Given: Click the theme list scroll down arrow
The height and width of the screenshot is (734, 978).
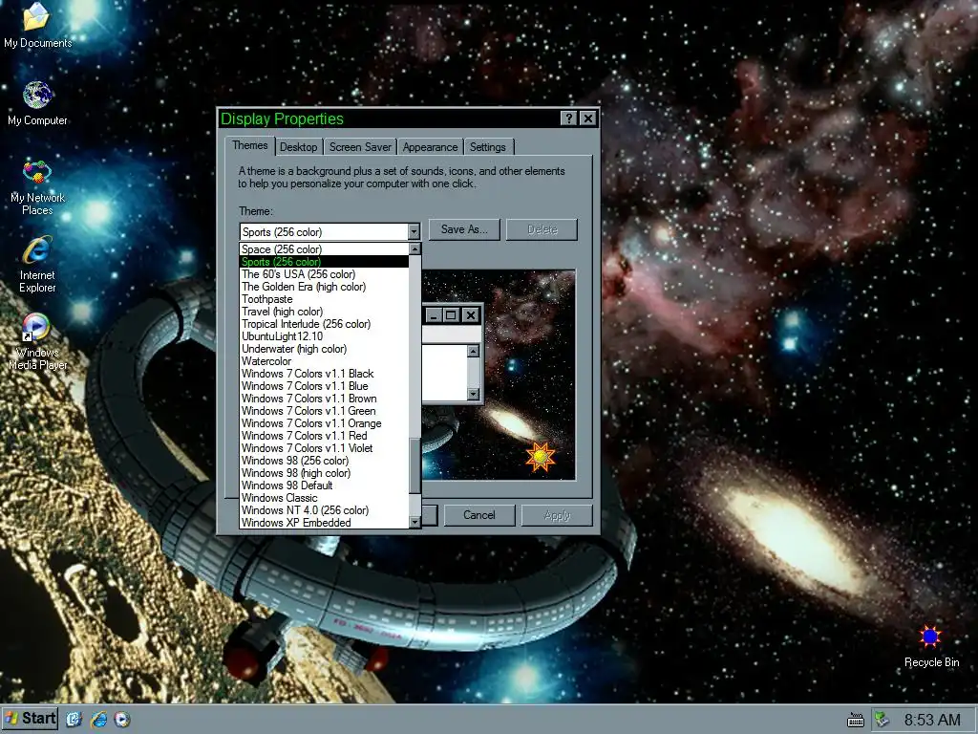Looking at the screenshot, I should [x=415, y=522].
